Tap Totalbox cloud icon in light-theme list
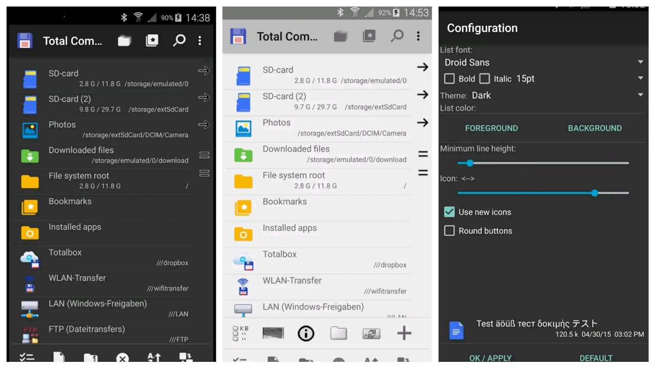 pyautogui.click(x=244, y=261)
